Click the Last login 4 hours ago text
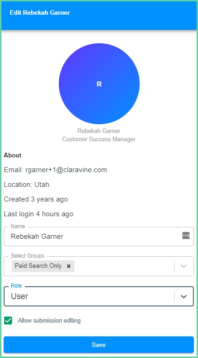Viewport: 198px width, 358px height. click(x=39, y=214)
